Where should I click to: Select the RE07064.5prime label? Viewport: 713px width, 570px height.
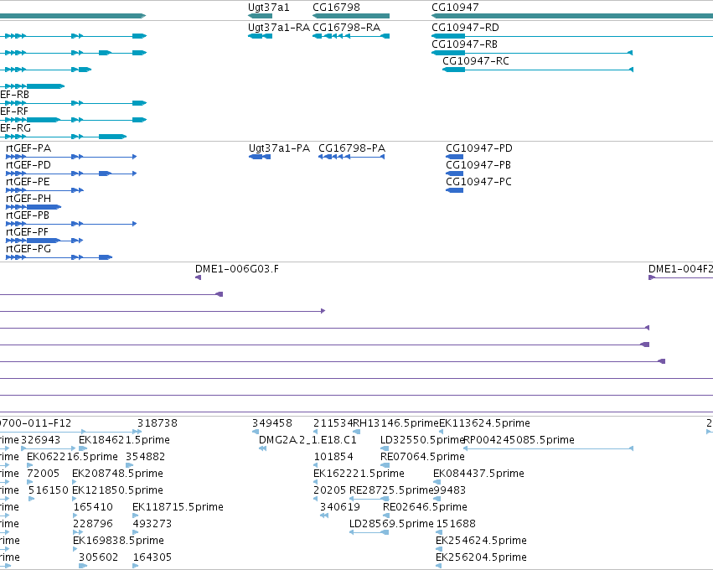(x=422, y=457)
